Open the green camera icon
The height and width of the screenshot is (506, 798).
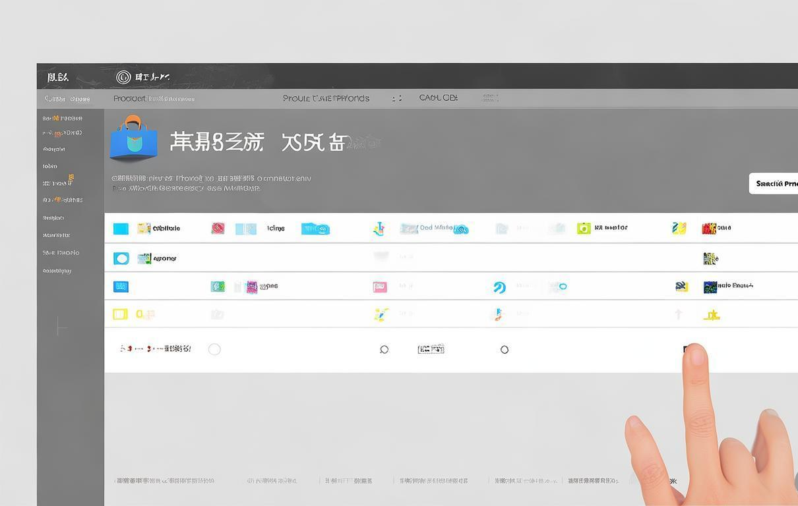[584, 229]
